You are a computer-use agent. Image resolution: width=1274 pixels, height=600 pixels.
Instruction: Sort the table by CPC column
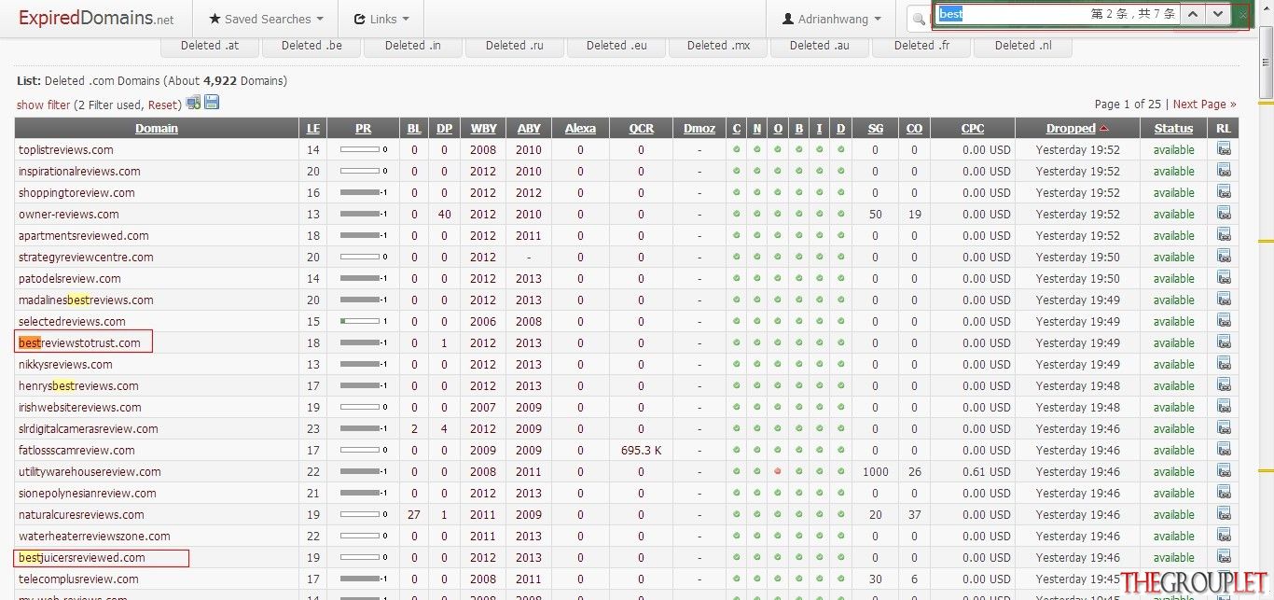click(973, 128)
